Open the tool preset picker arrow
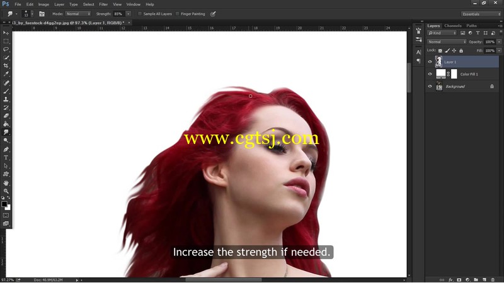 [16, 14]
